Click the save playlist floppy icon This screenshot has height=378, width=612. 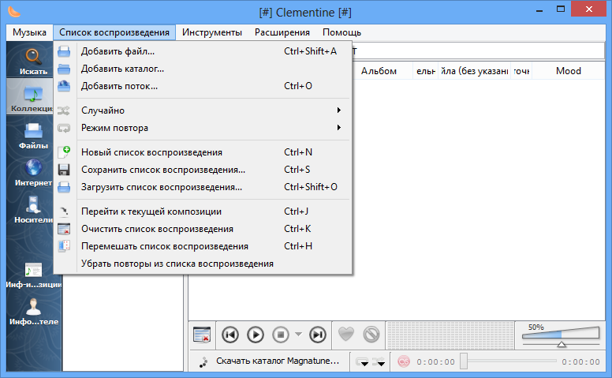[64, 170]
